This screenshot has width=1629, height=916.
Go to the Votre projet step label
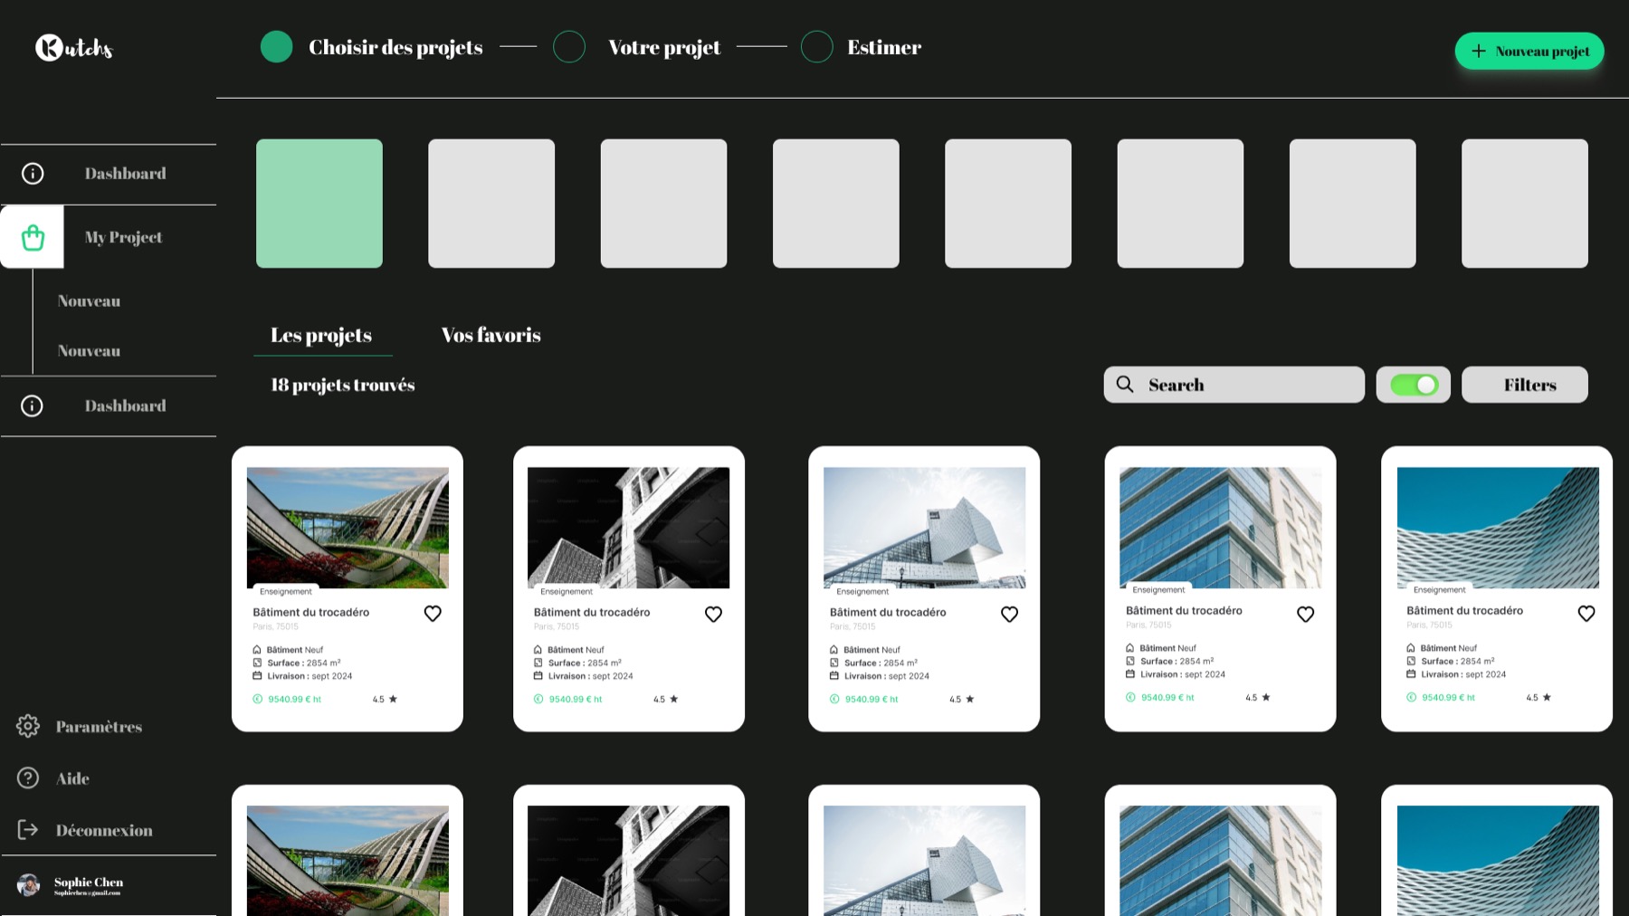664,47
